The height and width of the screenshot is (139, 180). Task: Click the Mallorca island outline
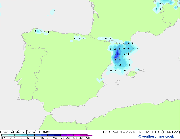[x=131, y=74]
